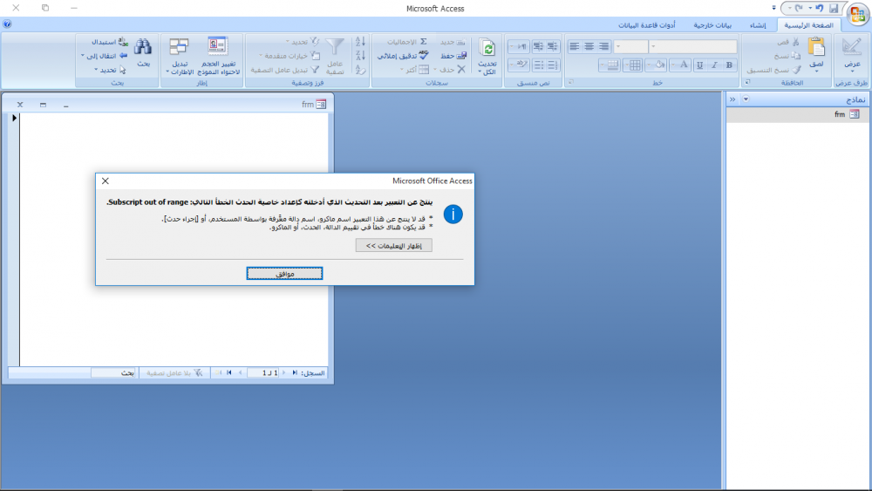Image resolution: width=872 pixels, height=491 pixels.
Task: Open the انتقال إلى (Go To) dropdown
Action: (x=105, y=56)
